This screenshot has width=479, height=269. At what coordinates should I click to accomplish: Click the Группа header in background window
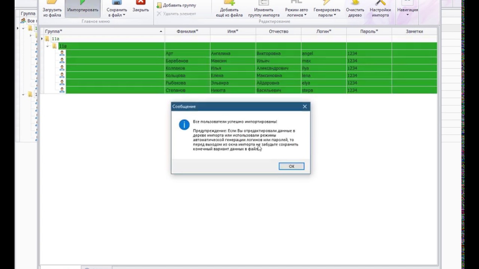(x=28, y=13)
